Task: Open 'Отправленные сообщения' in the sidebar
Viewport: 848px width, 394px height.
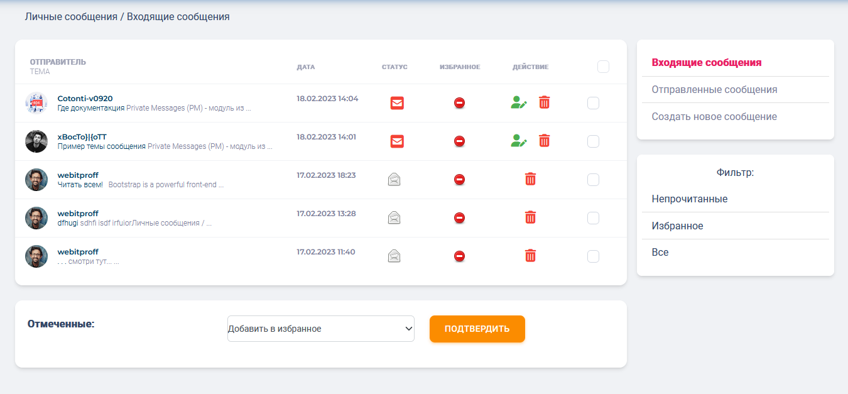Action: pos(714,90)
